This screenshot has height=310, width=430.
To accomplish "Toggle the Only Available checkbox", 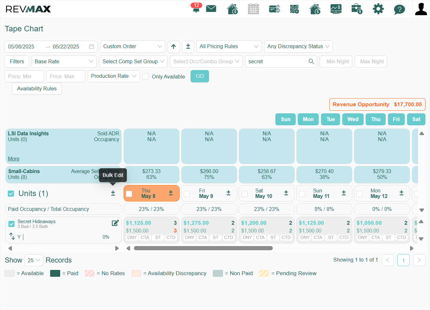I will click(x=146, y=76).
